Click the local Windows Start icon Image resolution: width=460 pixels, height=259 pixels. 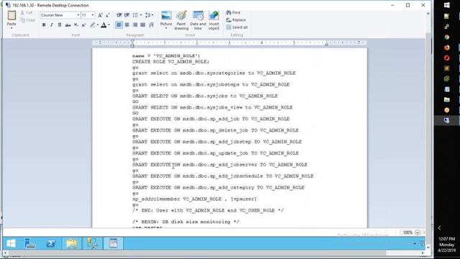click(x=447, y=5)
